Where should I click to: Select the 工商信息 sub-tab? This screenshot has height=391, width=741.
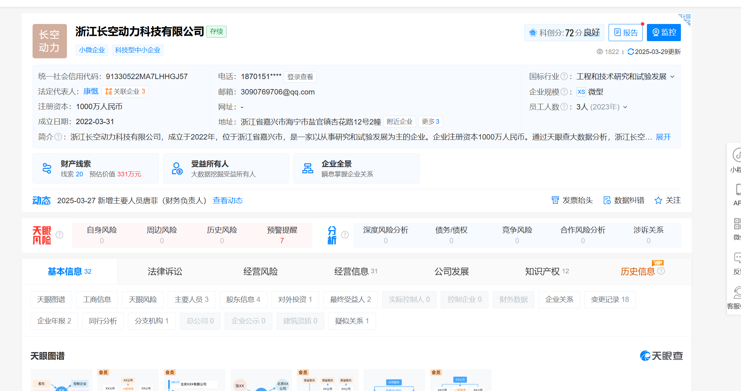coord(97,300)
